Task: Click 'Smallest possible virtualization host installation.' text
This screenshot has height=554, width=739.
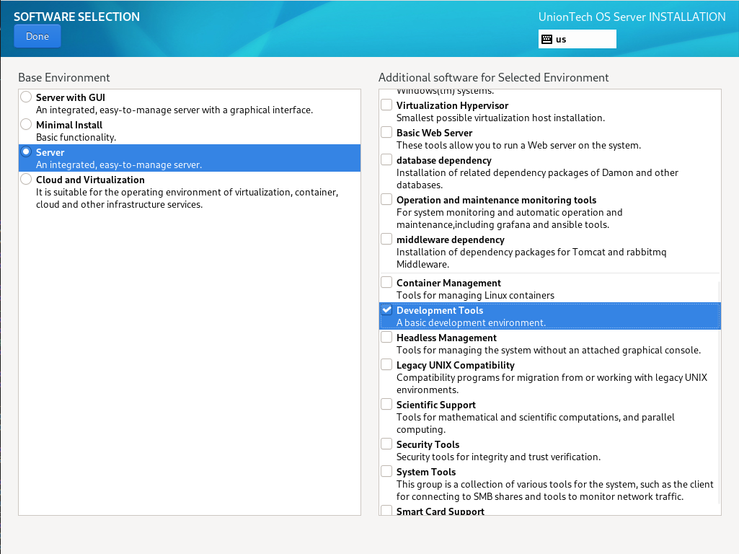Action: click(x=500, y=118)
